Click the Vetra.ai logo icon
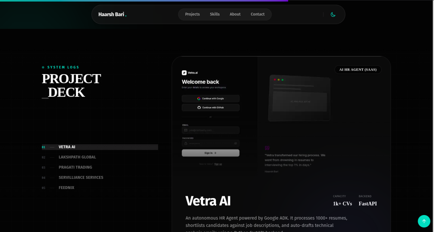This screenshot has width=434, height=232. click(184, 73)
